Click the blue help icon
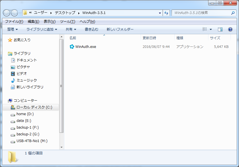Viewport: 239px width, 167px height. point(230,29)
